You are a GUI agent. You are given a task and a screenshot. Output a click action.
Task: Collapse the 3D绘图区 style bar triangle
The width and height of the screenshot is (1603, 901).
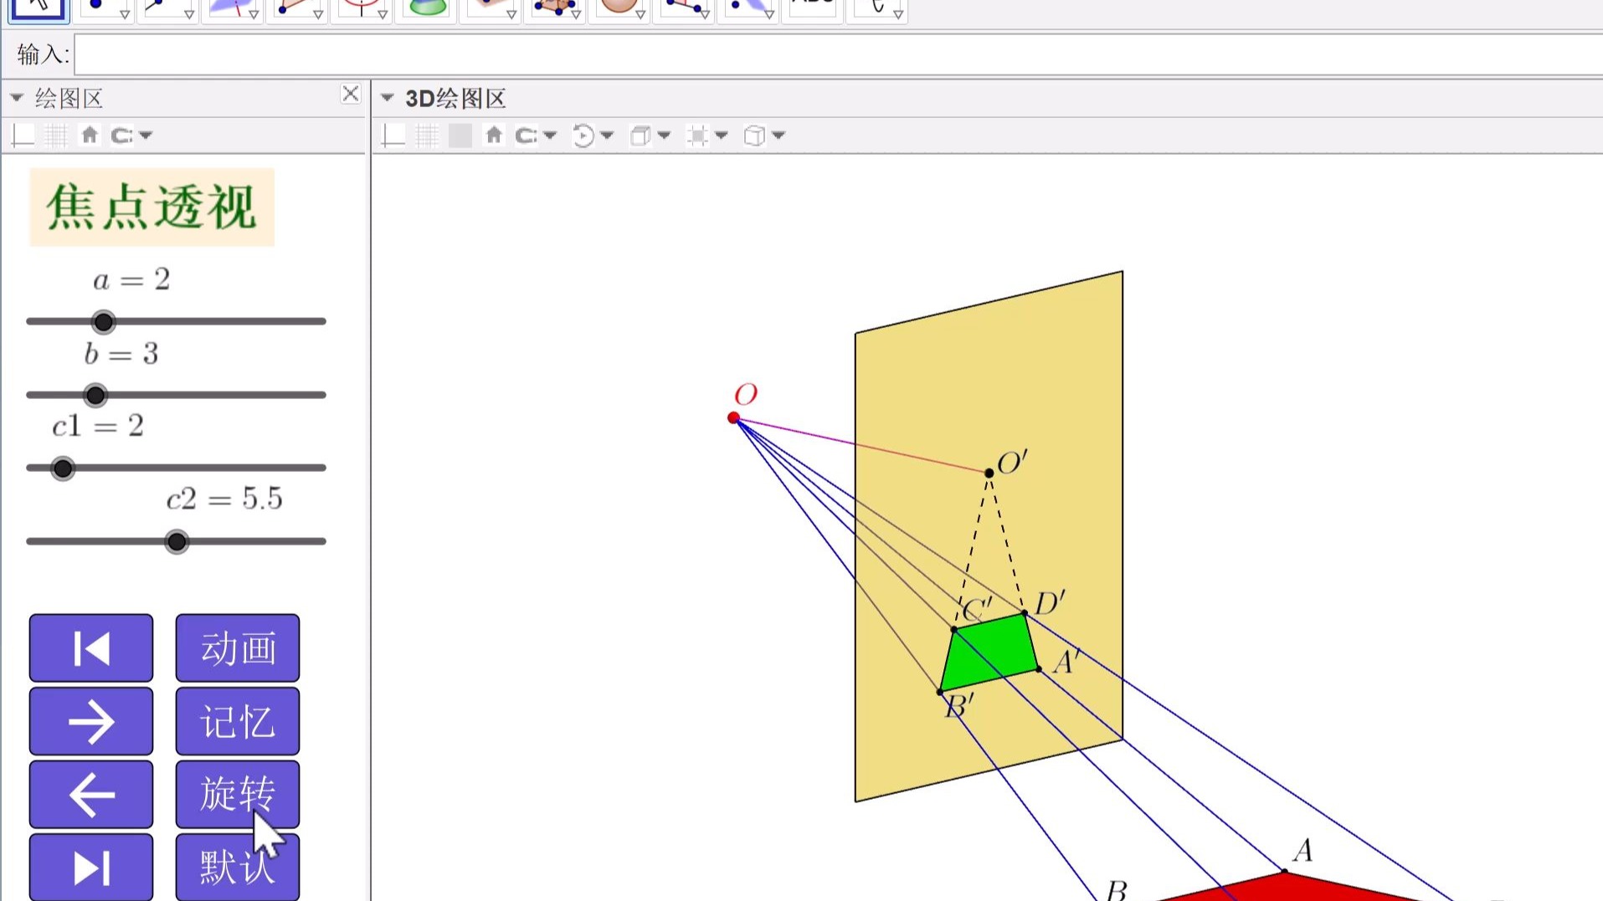click(x=388, y=98)
